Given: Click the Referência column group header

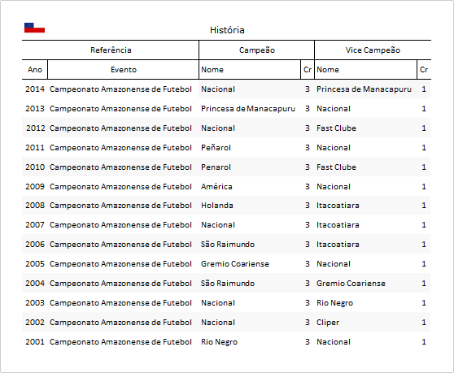Looking at the screenshot, I should [111, 50].
